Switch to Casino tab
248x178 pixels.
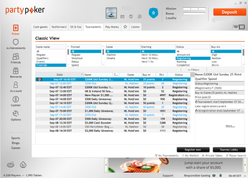point(135,27)
